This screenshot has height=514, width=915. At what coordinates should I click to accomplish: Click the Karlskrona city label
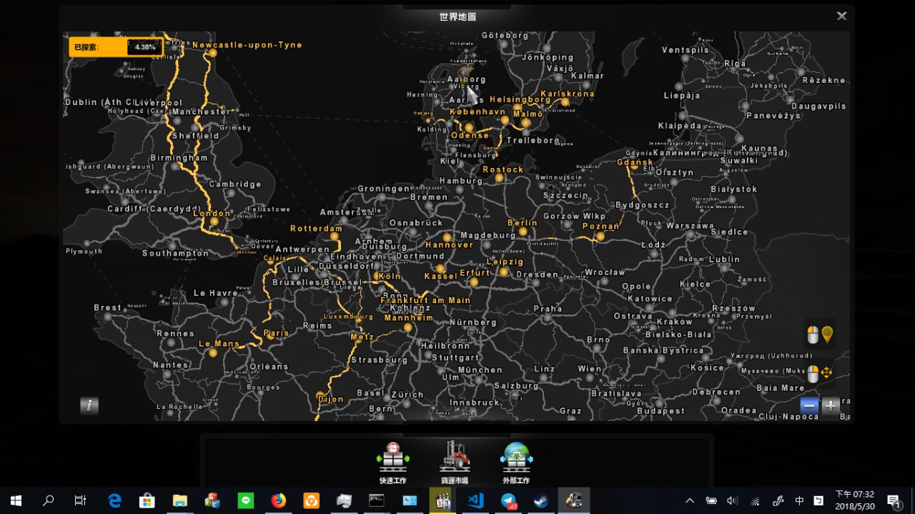(568, 94)
